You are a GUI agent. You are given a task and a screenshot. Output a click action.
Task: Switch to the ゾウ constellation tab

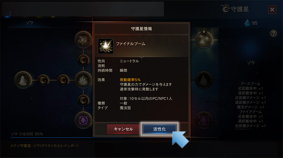(29, 23)
